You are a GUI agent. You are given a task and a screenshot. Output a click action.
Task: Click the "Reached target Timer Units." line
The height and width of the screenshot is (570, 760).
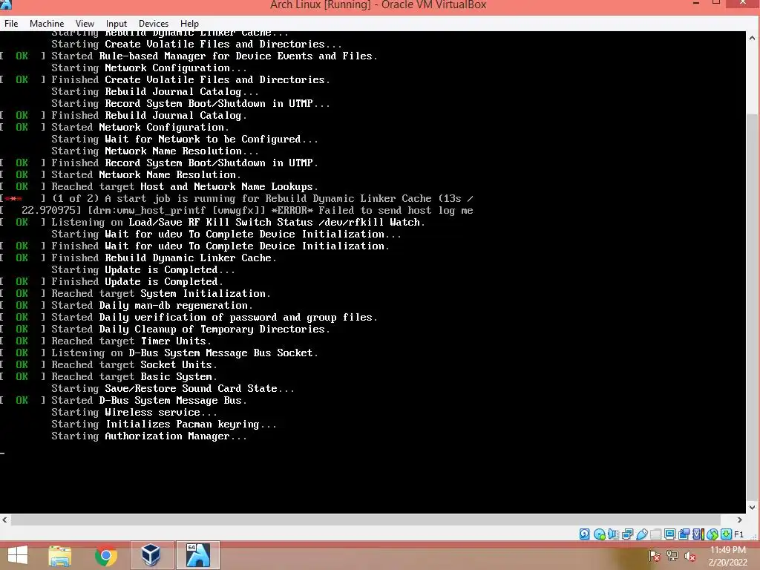tap(105, 341)
